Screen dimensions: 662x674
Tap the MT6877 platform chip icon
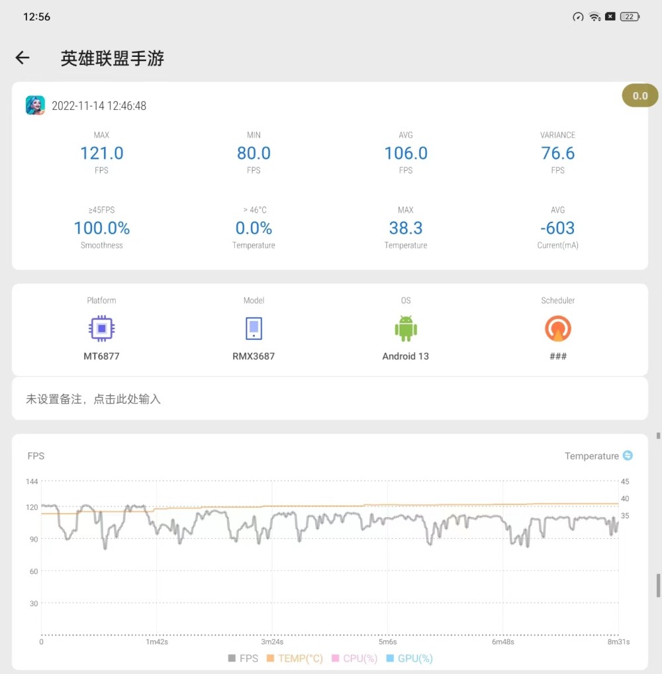(101, 328)
